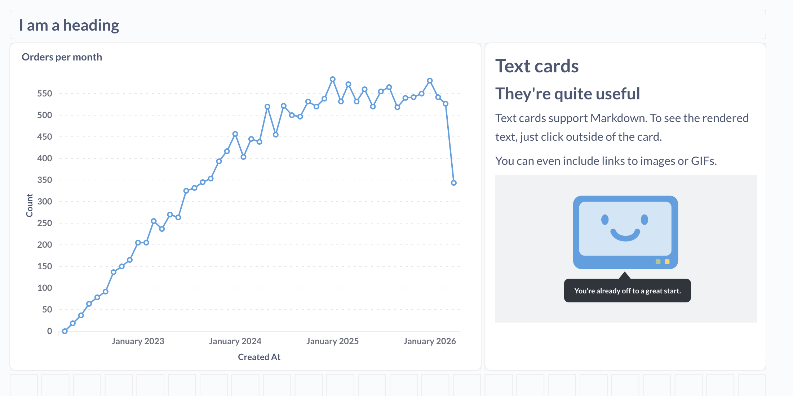Click the mascot's right eye
Image resolution: width=793 pixels, height=396 pixels.
click(x=644, y=219)
